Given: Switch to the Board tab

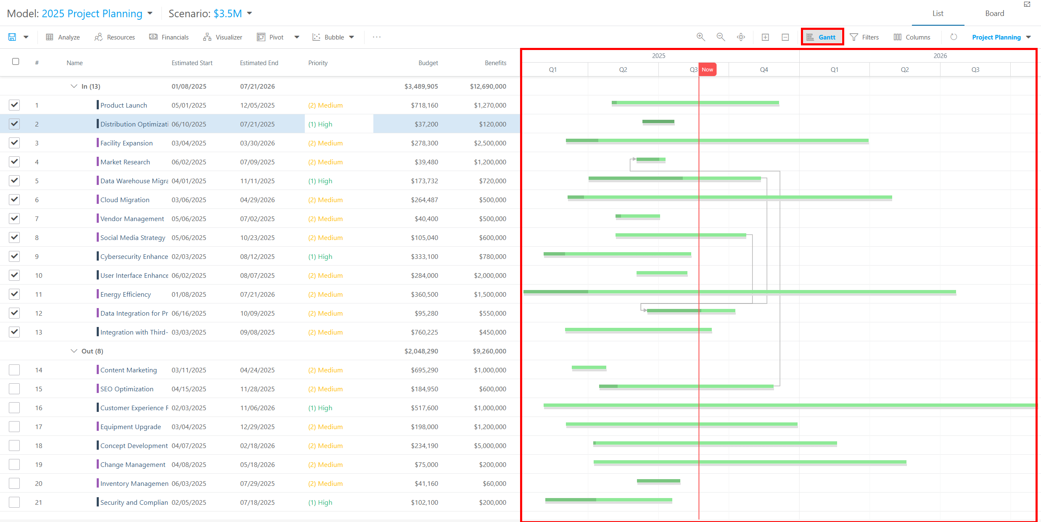Looking at the screenshot, I should click(x=994, y=13).
